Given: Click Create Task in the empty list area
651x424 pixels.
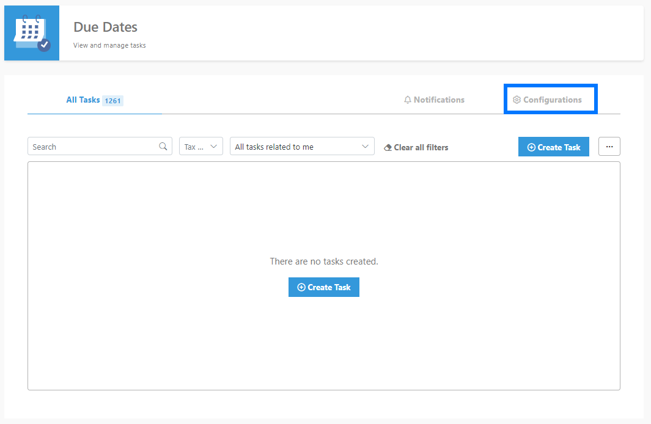Looking at the screenshot, I should (324, 287).
